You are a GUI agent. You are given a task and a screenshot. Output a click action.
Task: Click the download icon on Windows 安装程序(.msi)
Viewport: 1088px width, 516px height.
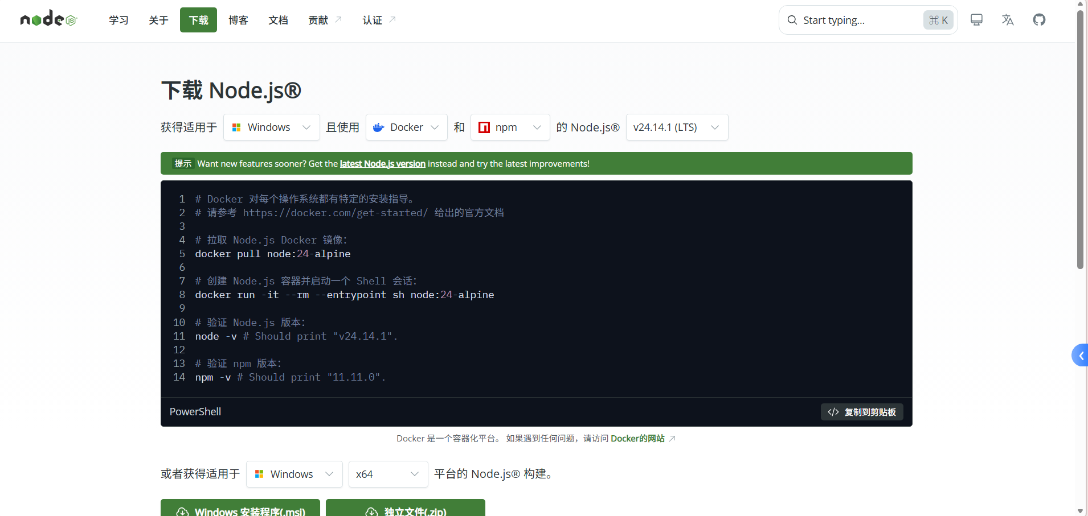pyautogui.click(x=182, y=511)
